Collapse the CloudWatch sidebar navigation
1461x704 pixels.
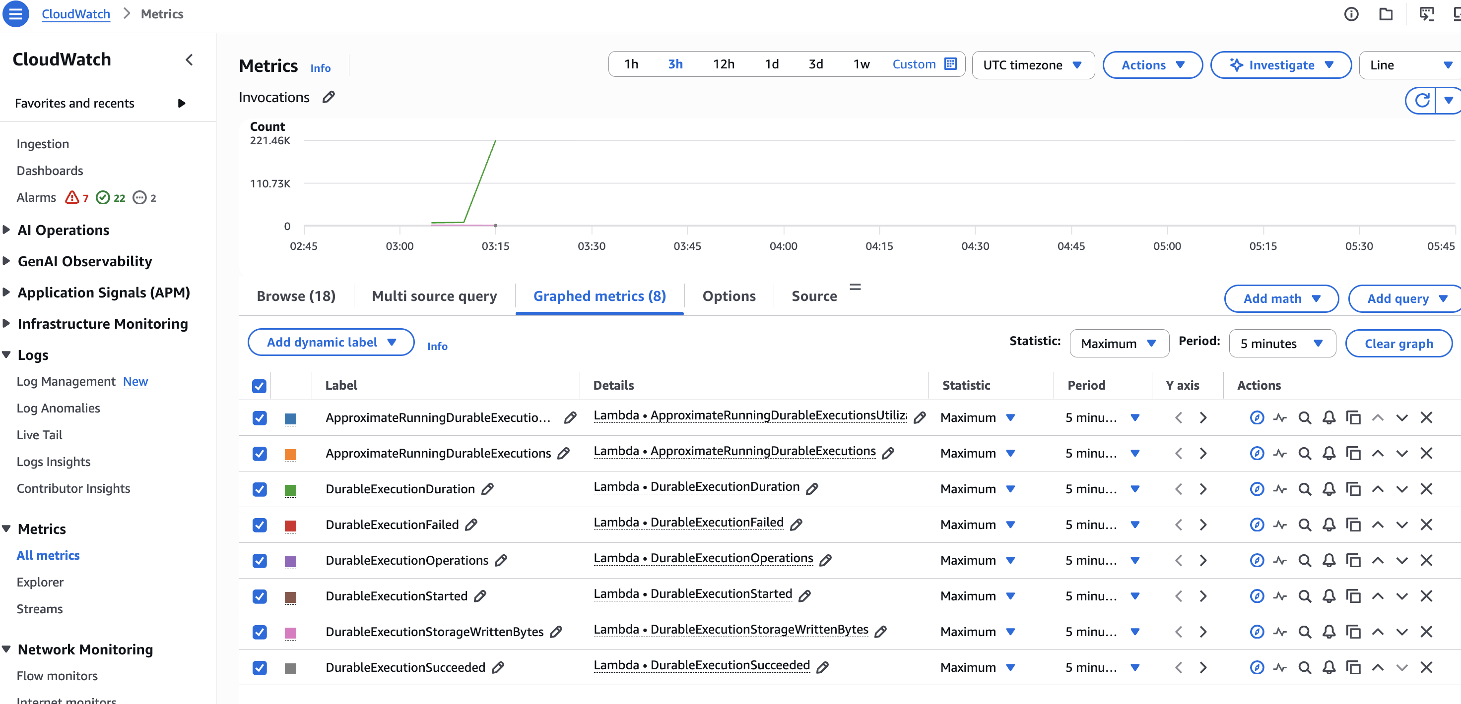coord(190,59)
